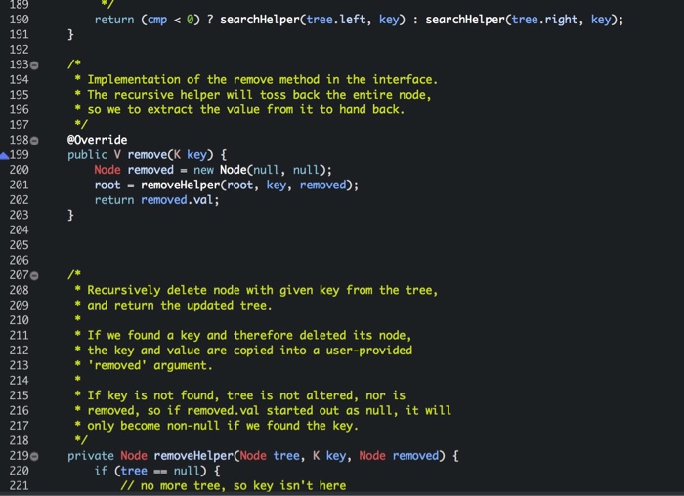Screen dimensions: 684x496
Task: Click 'if (tree == null) {' on line 220
Action: 157,471
